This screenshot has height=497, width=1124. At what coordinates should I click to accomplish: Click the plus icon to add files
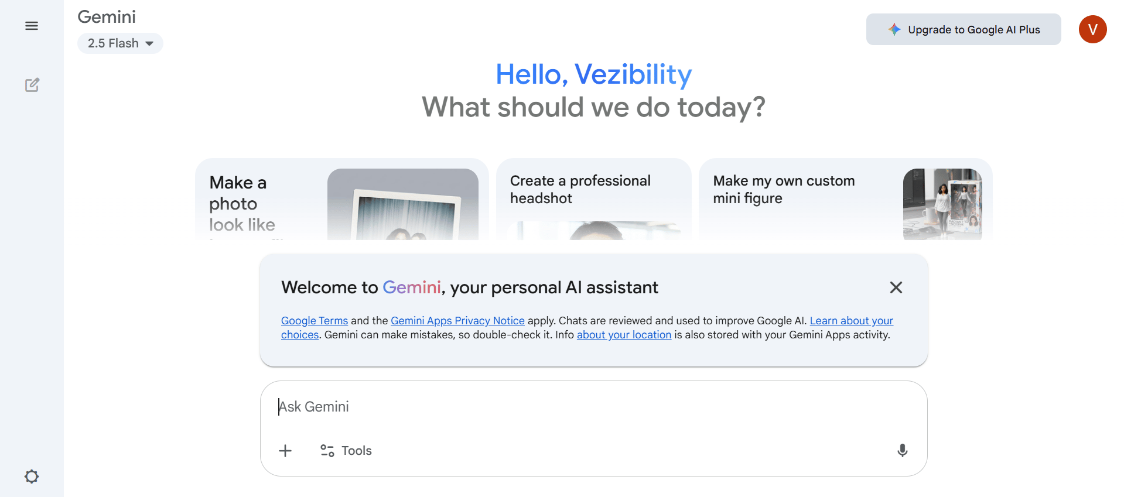(x=285, y=451)
